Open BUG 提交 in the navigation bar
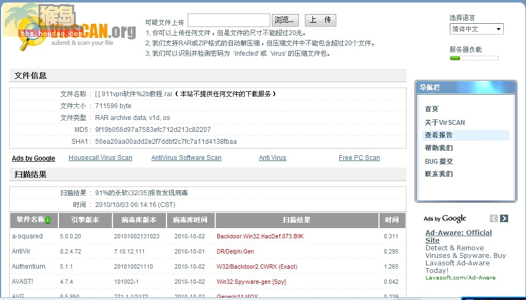This screenshot has height=300, width=526. point(439,162)
